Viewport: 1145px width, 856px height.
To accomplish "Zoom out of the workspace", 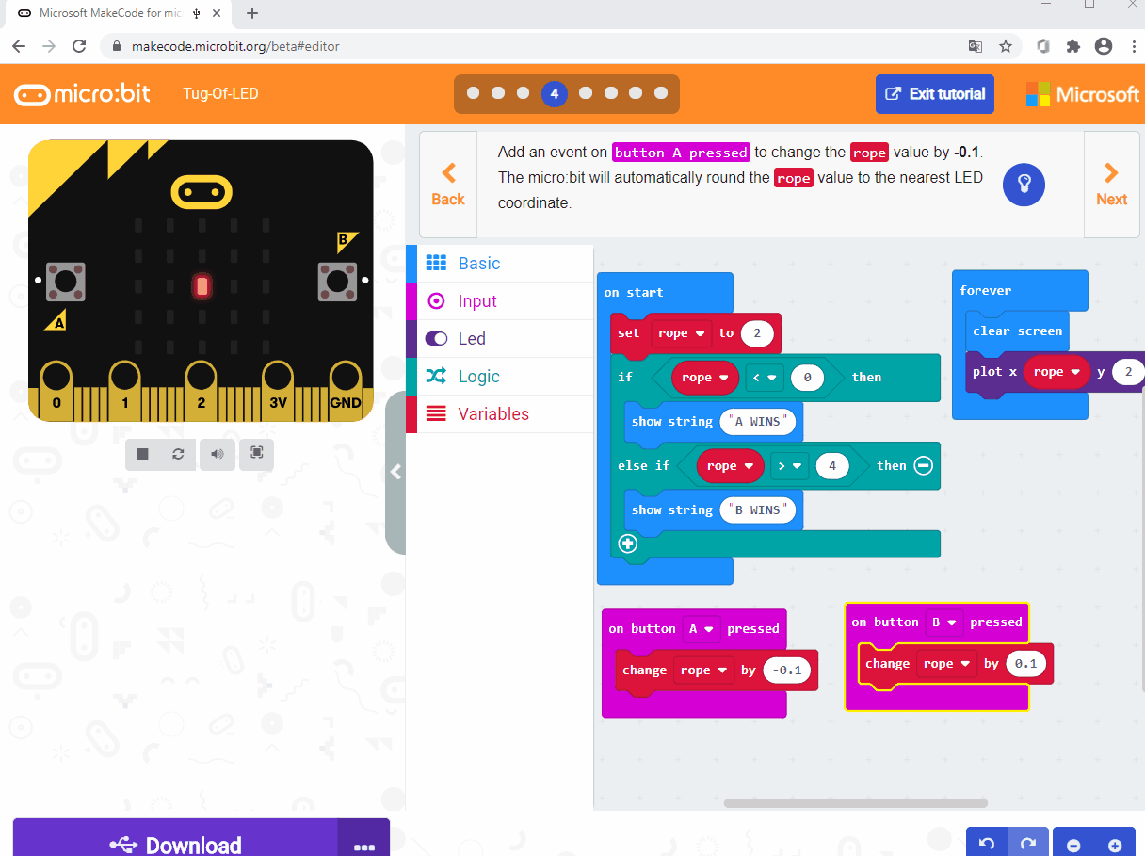I will pos(1073,843).
